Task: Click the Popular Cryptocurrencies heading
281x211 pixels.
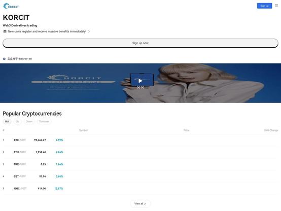Action: click(x=32, y=114)
